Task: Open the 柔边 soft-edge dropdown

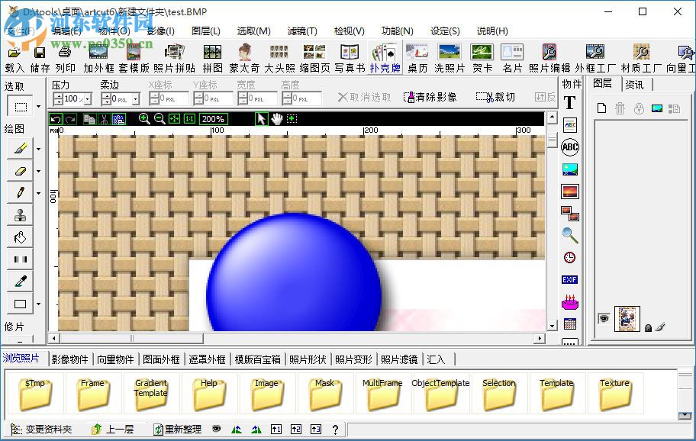Action: pyautogui.click(x=134, y=98)
